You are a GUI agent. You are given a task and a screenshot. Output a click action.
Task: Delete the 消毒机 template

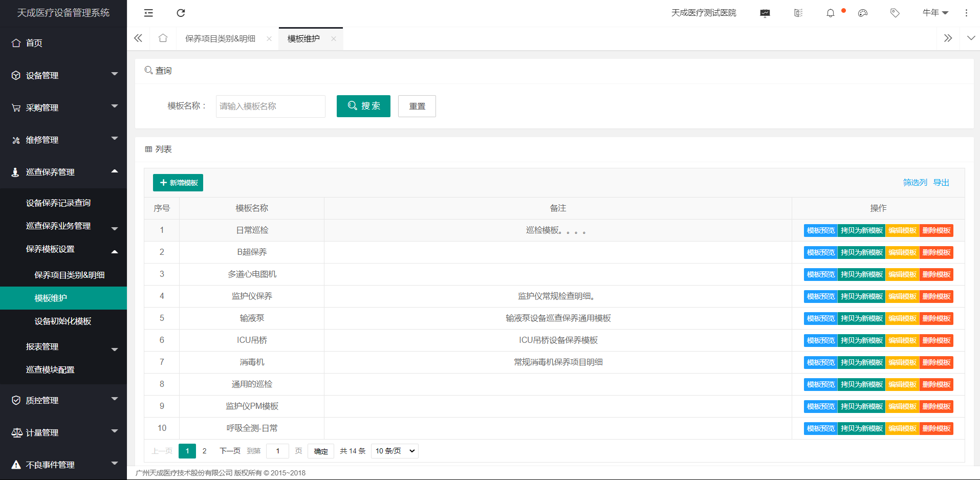pyautogui.click(x=937, y=362)
